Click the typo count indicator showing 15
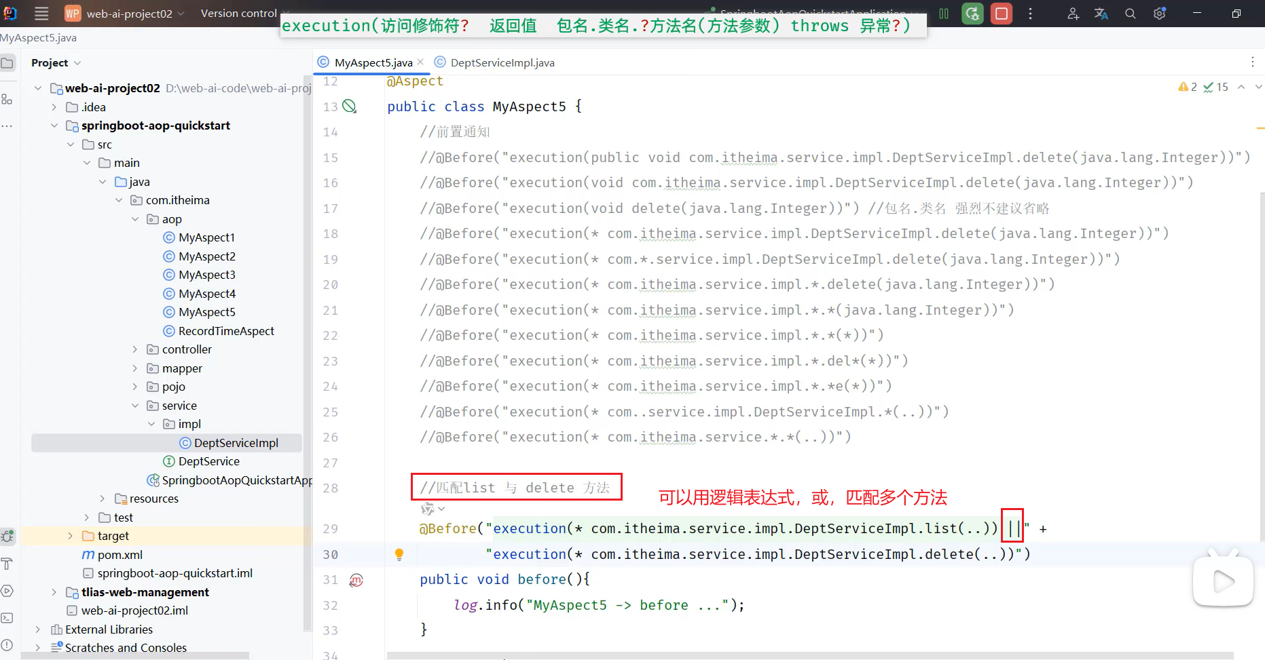 pos(1215,87)
